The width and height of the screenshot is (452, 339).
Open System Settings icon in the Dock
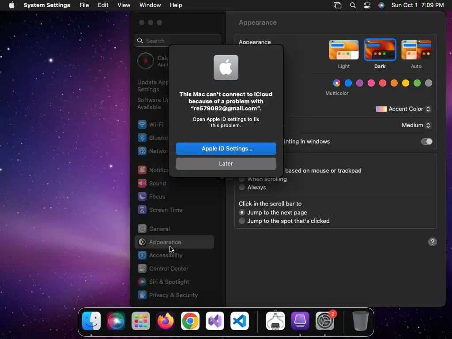(x=325, y=321)
